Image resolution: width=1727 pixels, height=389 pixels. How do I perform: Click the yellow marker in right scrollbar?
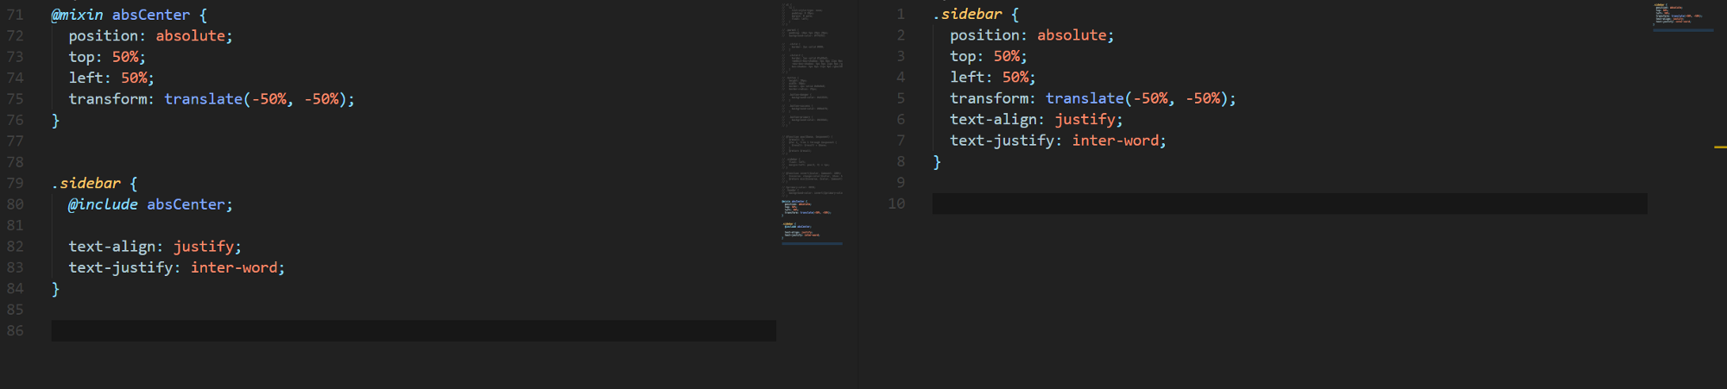click(1720, 147)
